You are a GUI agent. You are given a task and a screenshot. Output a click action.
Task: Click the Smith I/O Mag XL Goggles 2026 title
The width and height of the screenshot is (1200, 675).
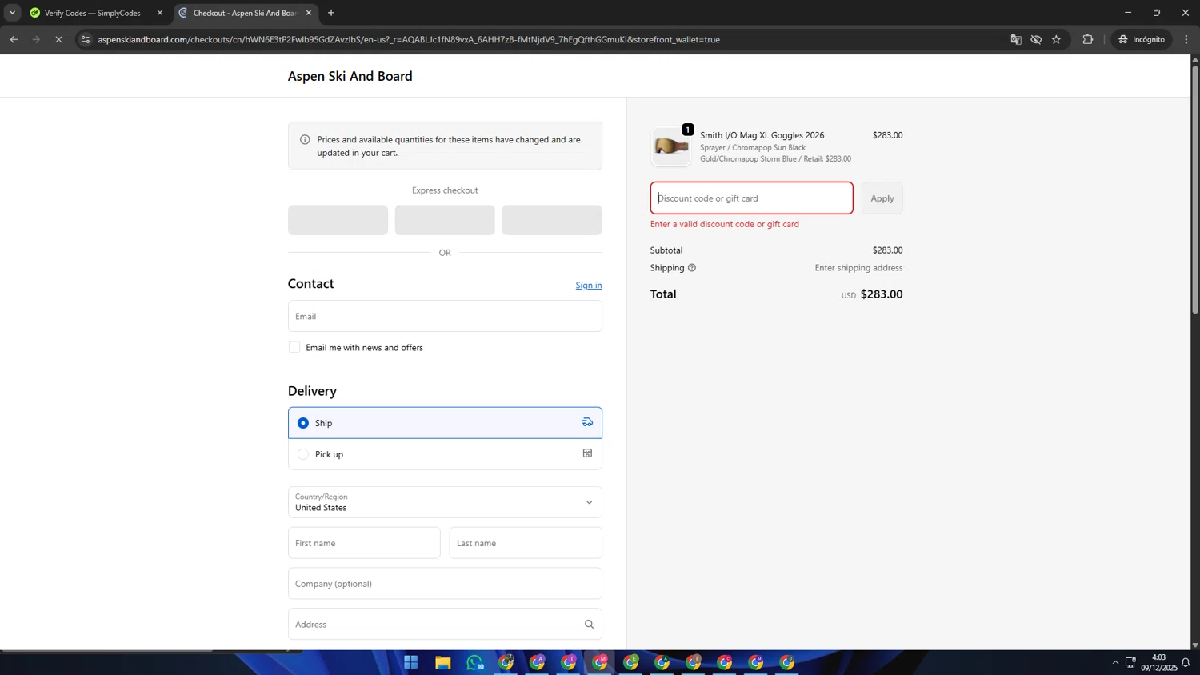(762, 135)
